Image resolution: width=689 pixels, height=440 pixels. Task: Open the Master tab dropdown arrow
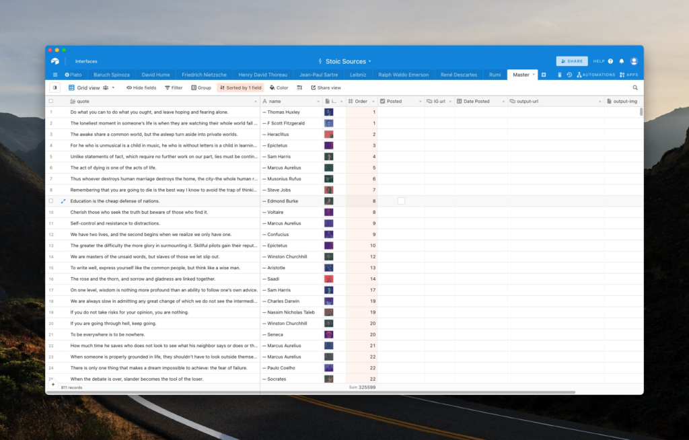(534, 75)
